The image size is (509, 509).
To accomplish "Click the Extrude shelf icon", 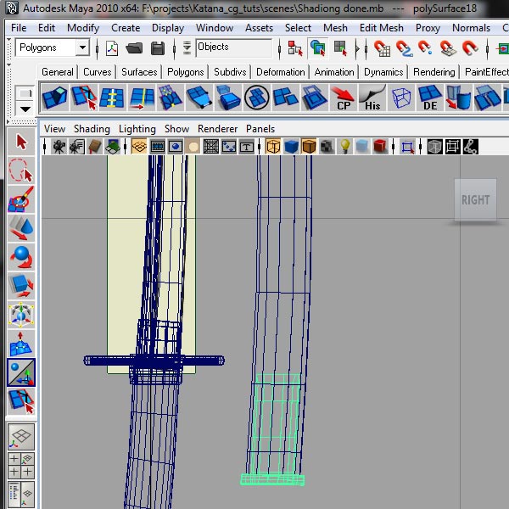I will [x=54, y=98].
